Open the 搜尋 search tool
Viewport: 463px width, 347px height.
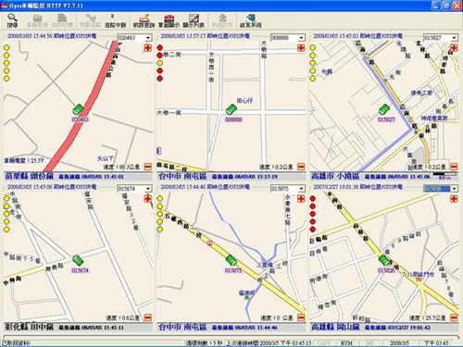12,20
